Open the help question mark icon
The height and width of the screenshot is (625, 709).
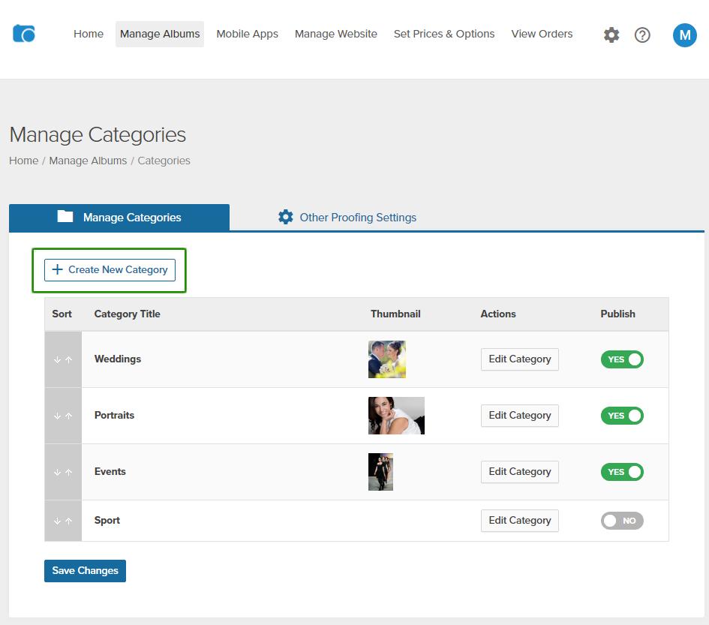tap(642, 35)
